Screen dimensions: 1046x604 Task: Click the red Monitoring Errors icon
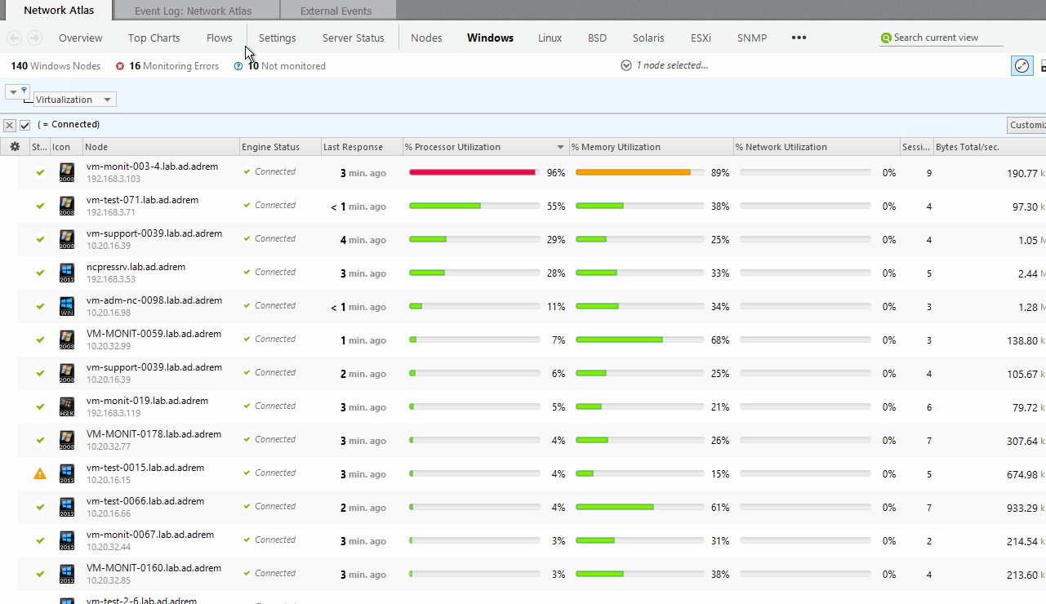click(x=120, y=66)
